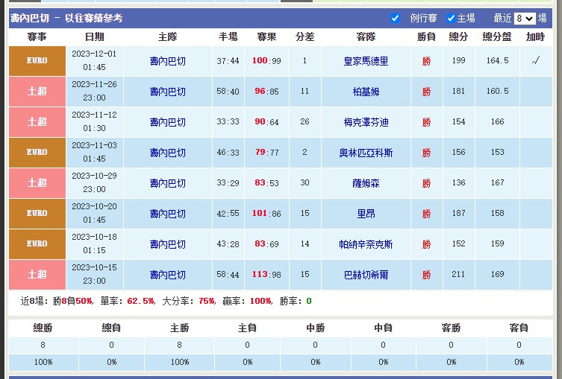Click the 土超 badge for 2023-11-26 match

(x=37, y=92)
